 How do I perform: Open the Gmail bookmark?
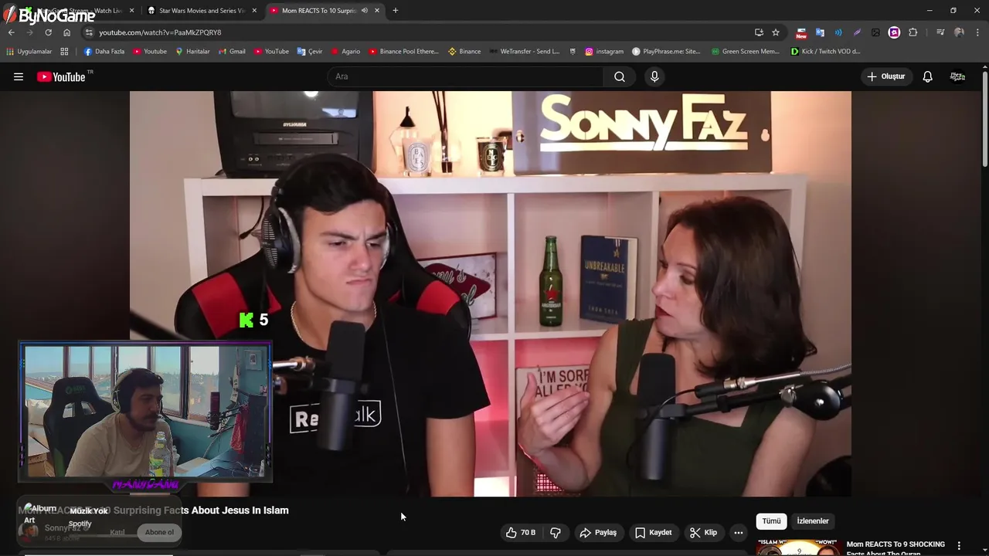[x=232, y=52]
